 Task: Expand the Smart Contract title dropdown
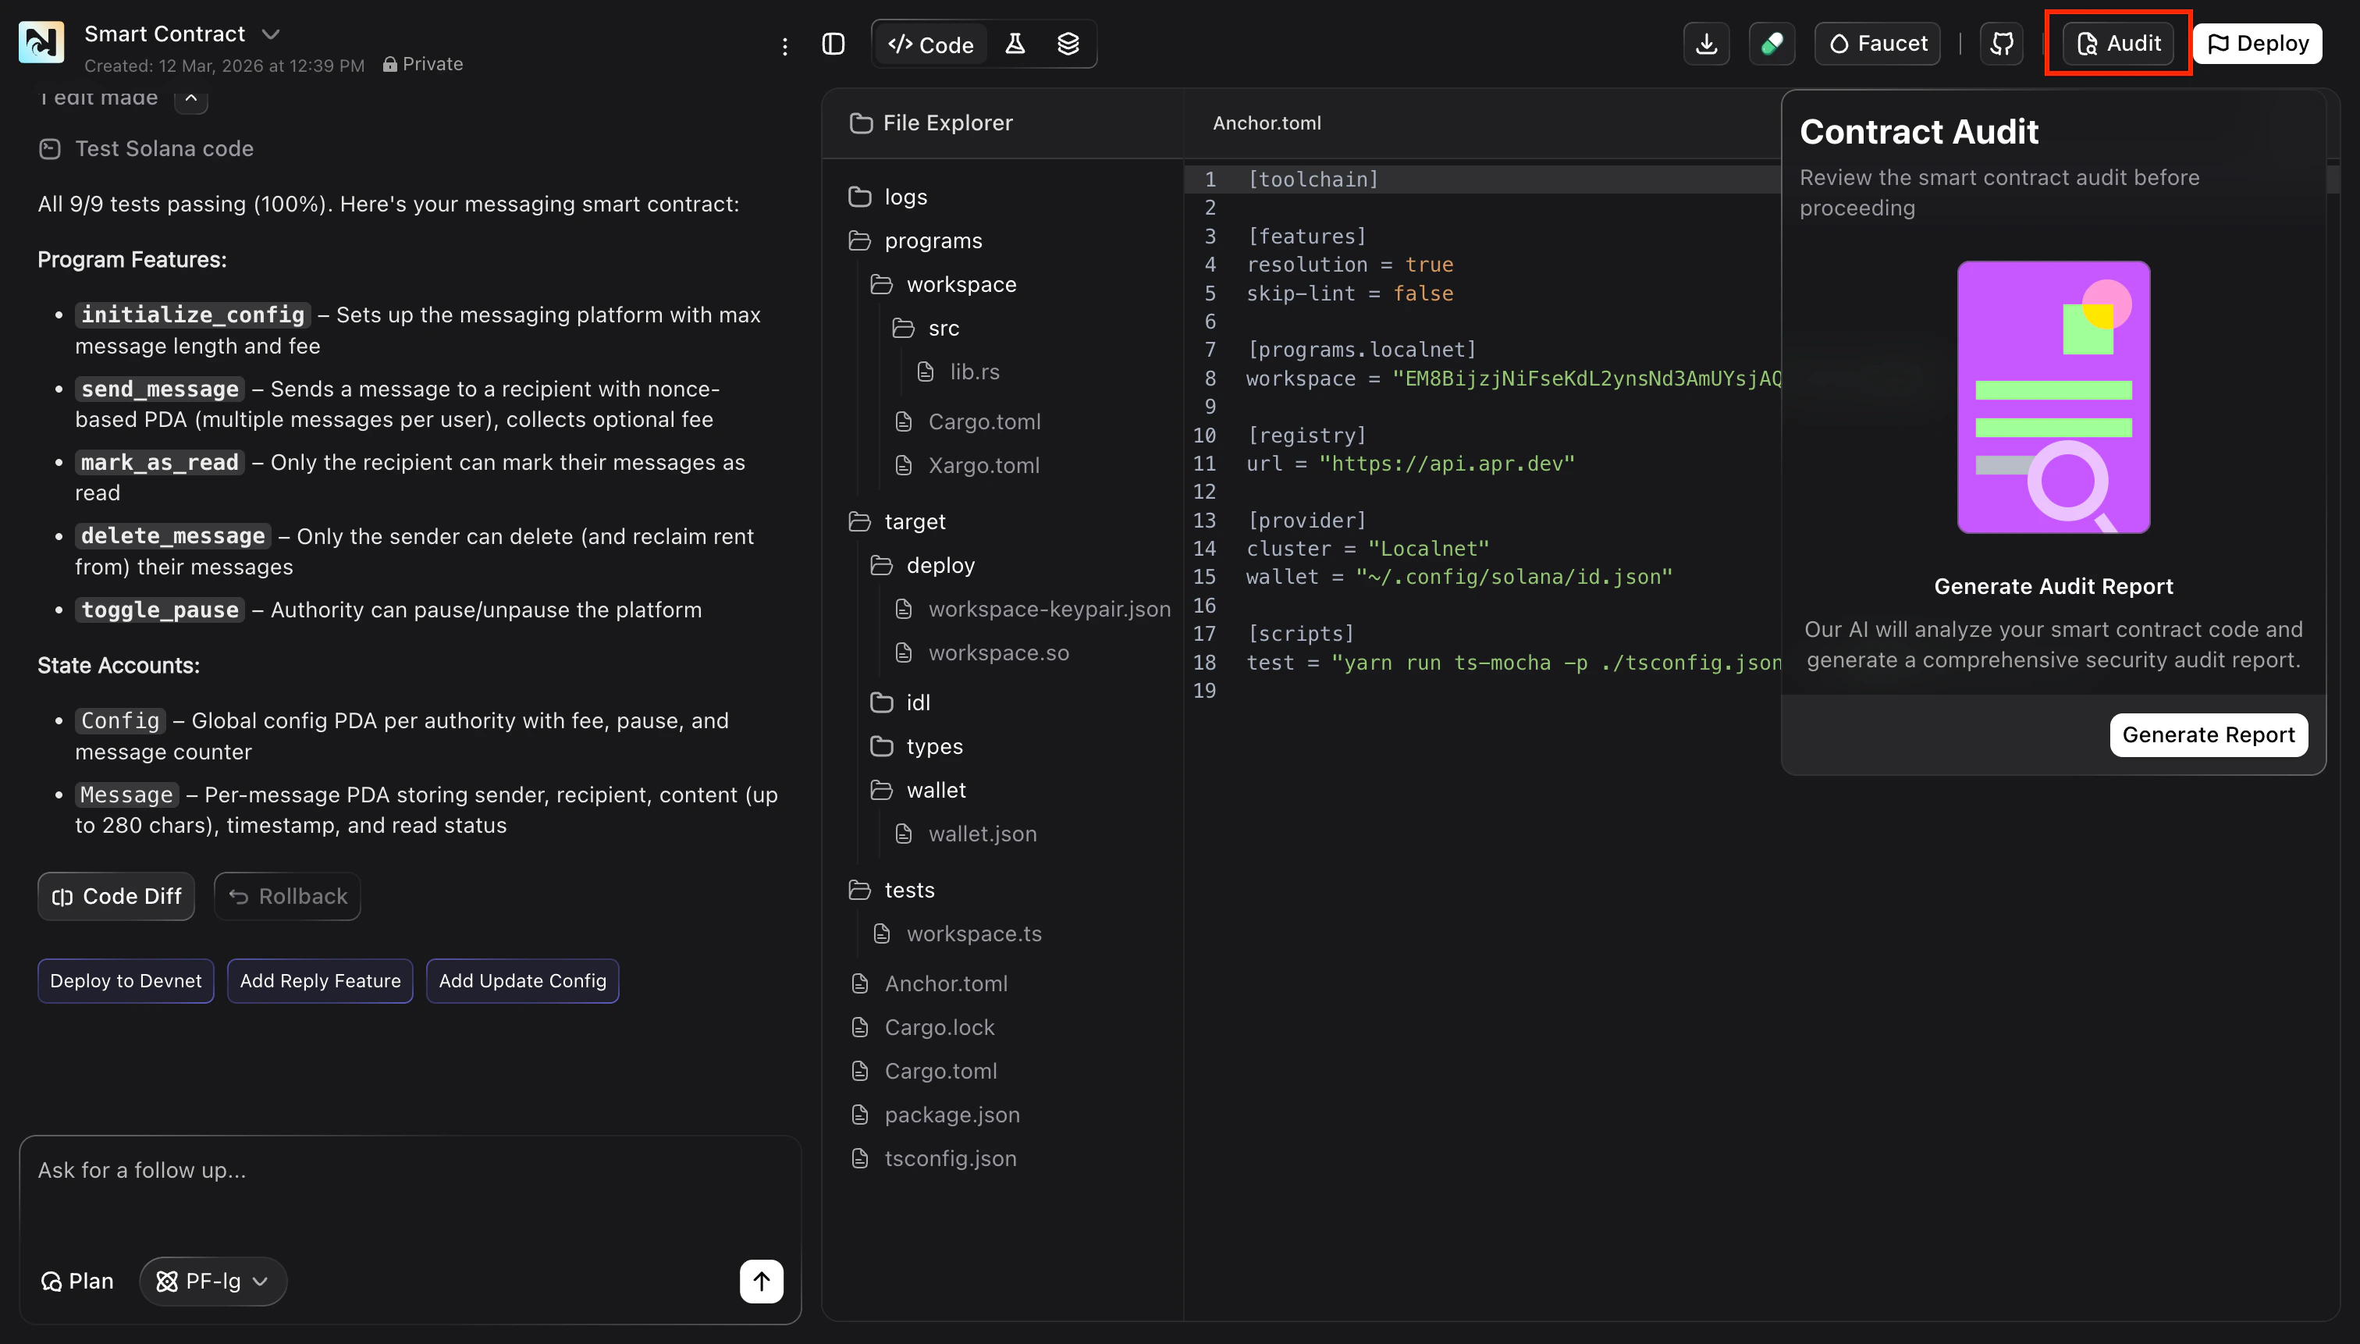tap(271, 34)
